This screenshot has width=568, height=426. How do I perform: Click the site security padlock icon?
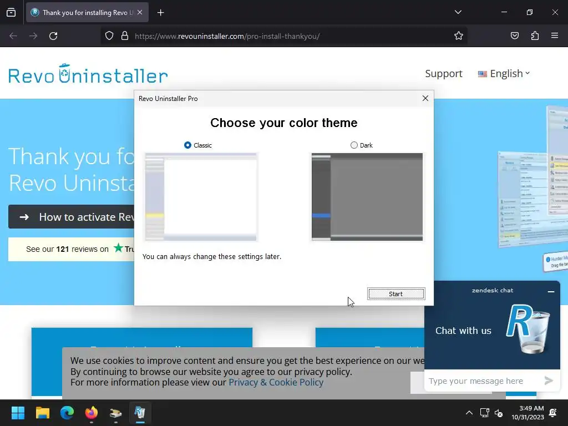pyautogui.click(x=125, y=36)
